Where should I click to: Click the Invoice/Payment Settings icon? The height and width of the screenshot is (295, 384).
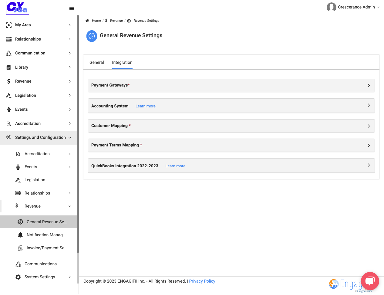click(x=20, y=248)
